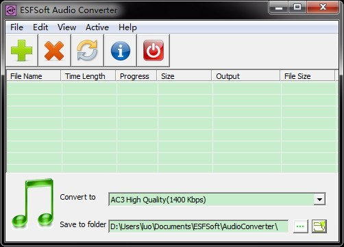Select the AC3 High Quality(1400 Kbps) combo box
The width and height of the screenshot is (344, 247).
pyautogui.click(x=217, y=200)
